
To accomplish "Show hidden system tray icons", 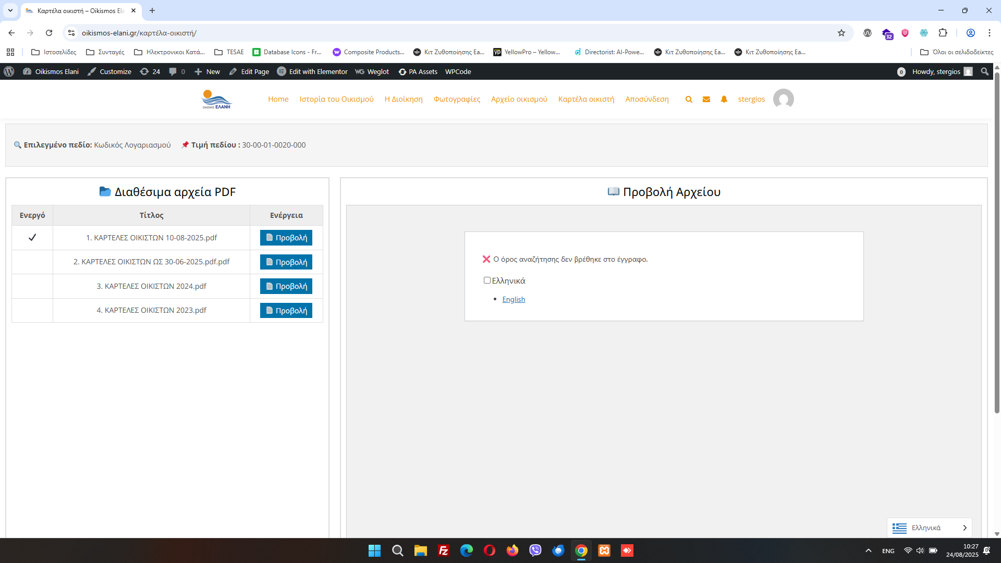I will [868, 550].
